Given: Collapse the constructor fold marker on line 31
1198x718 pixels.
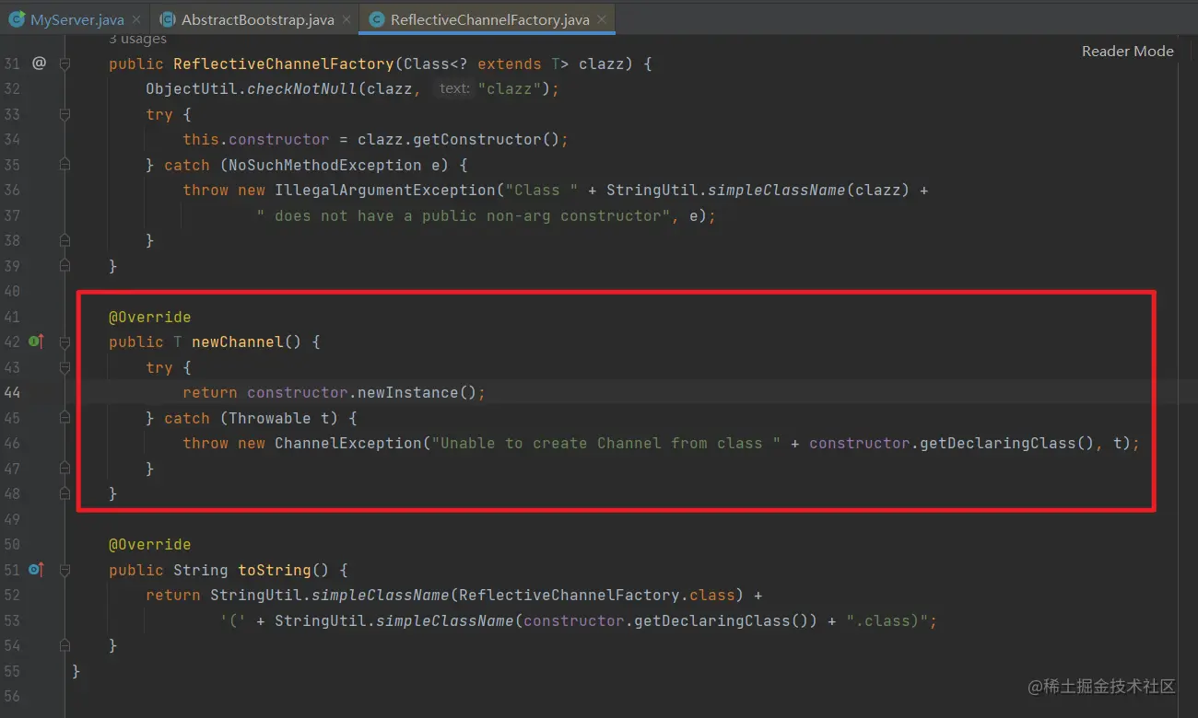Looking at the screenshot, I should coord(65,64).
